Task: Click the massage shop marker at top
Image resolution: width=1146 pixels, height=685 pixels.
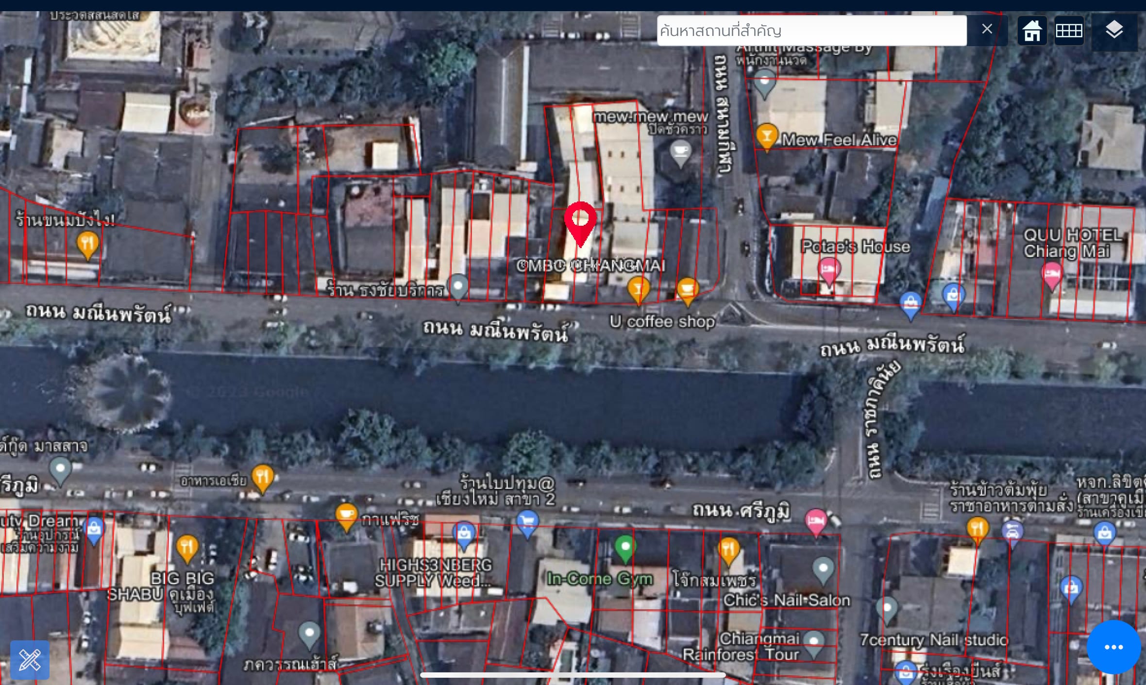Action: click(x=764, y=83)
